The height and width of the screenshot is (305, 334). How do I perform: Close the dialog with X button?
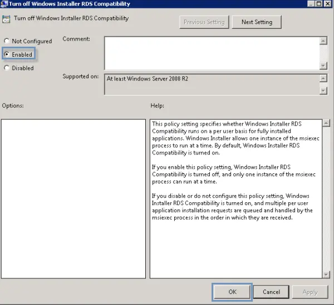point(327,4)
